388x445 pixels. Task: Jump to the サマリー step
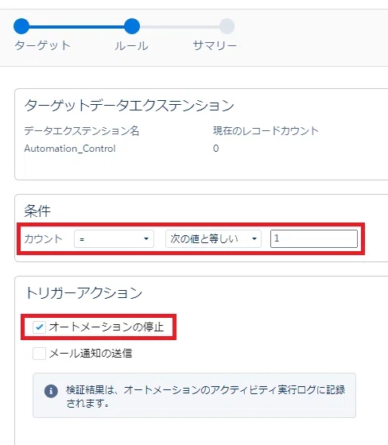[227, 26]
